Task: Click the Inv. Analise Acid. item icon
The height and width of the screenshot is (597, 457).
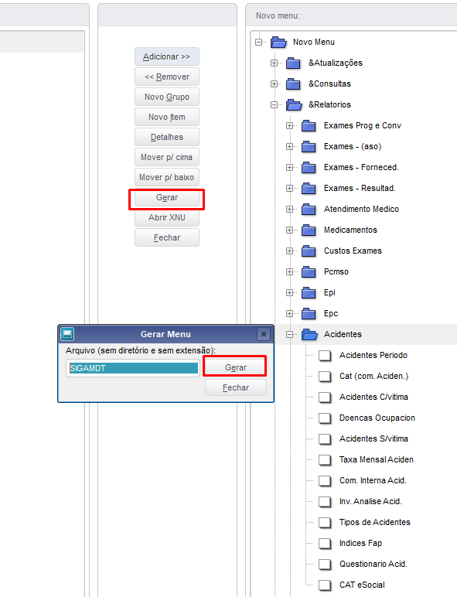Action: pos(325,501)
